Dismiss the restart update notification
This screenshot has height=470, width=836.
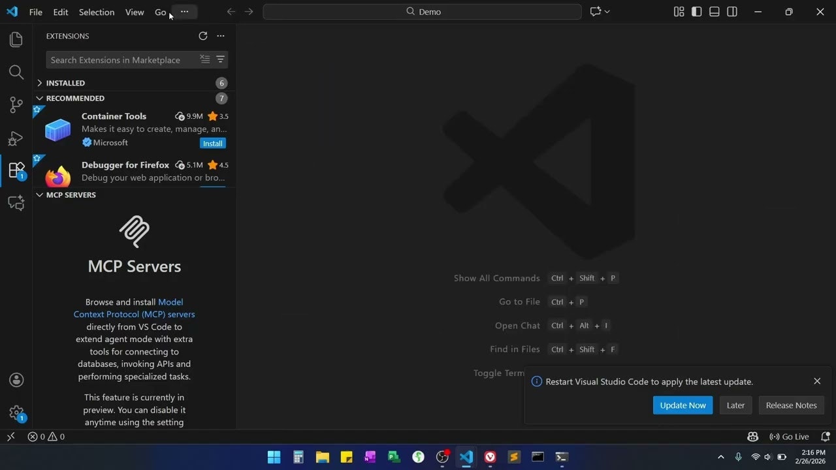pyautogui.click(x=817, y=381)
